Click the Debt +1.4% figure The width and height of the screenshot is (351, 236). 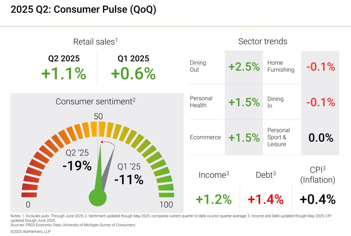266,199
